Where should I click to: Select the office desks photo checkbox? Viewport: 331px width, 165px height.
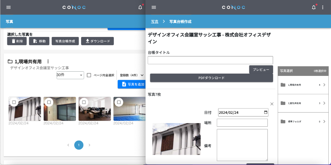84,102
